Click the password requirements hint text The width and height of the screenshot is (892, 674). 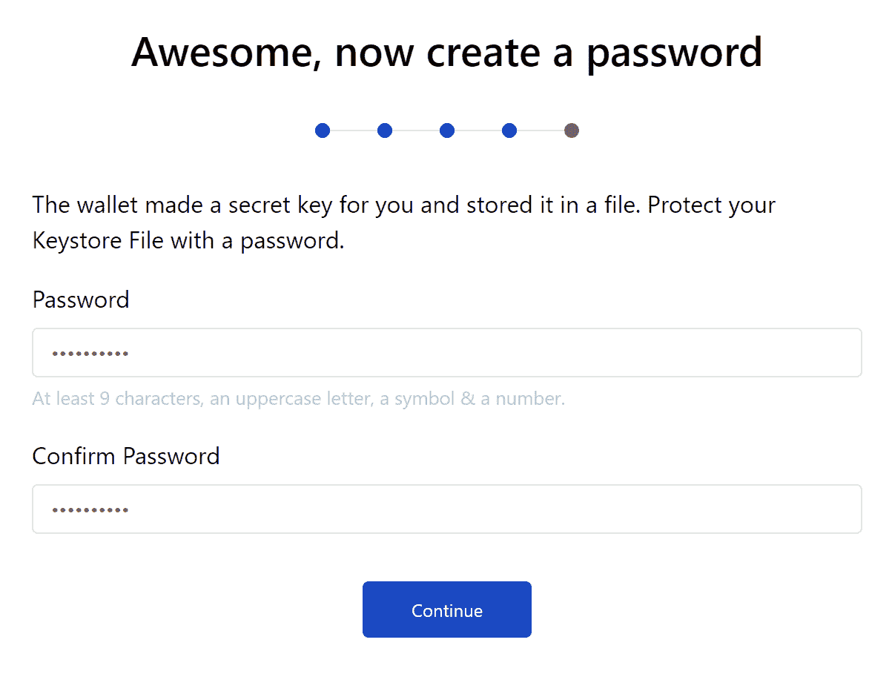click(x=299, y=399)
